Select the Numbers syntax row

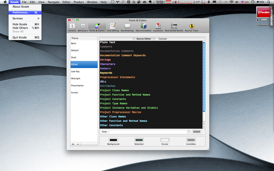tap(151, 68)
